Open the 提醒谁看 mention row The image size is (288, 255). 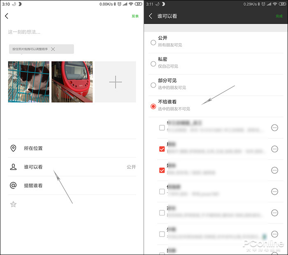point(72,186)
